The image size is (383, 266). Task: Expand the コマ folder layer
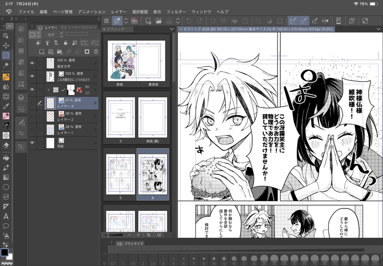point(48,90)
